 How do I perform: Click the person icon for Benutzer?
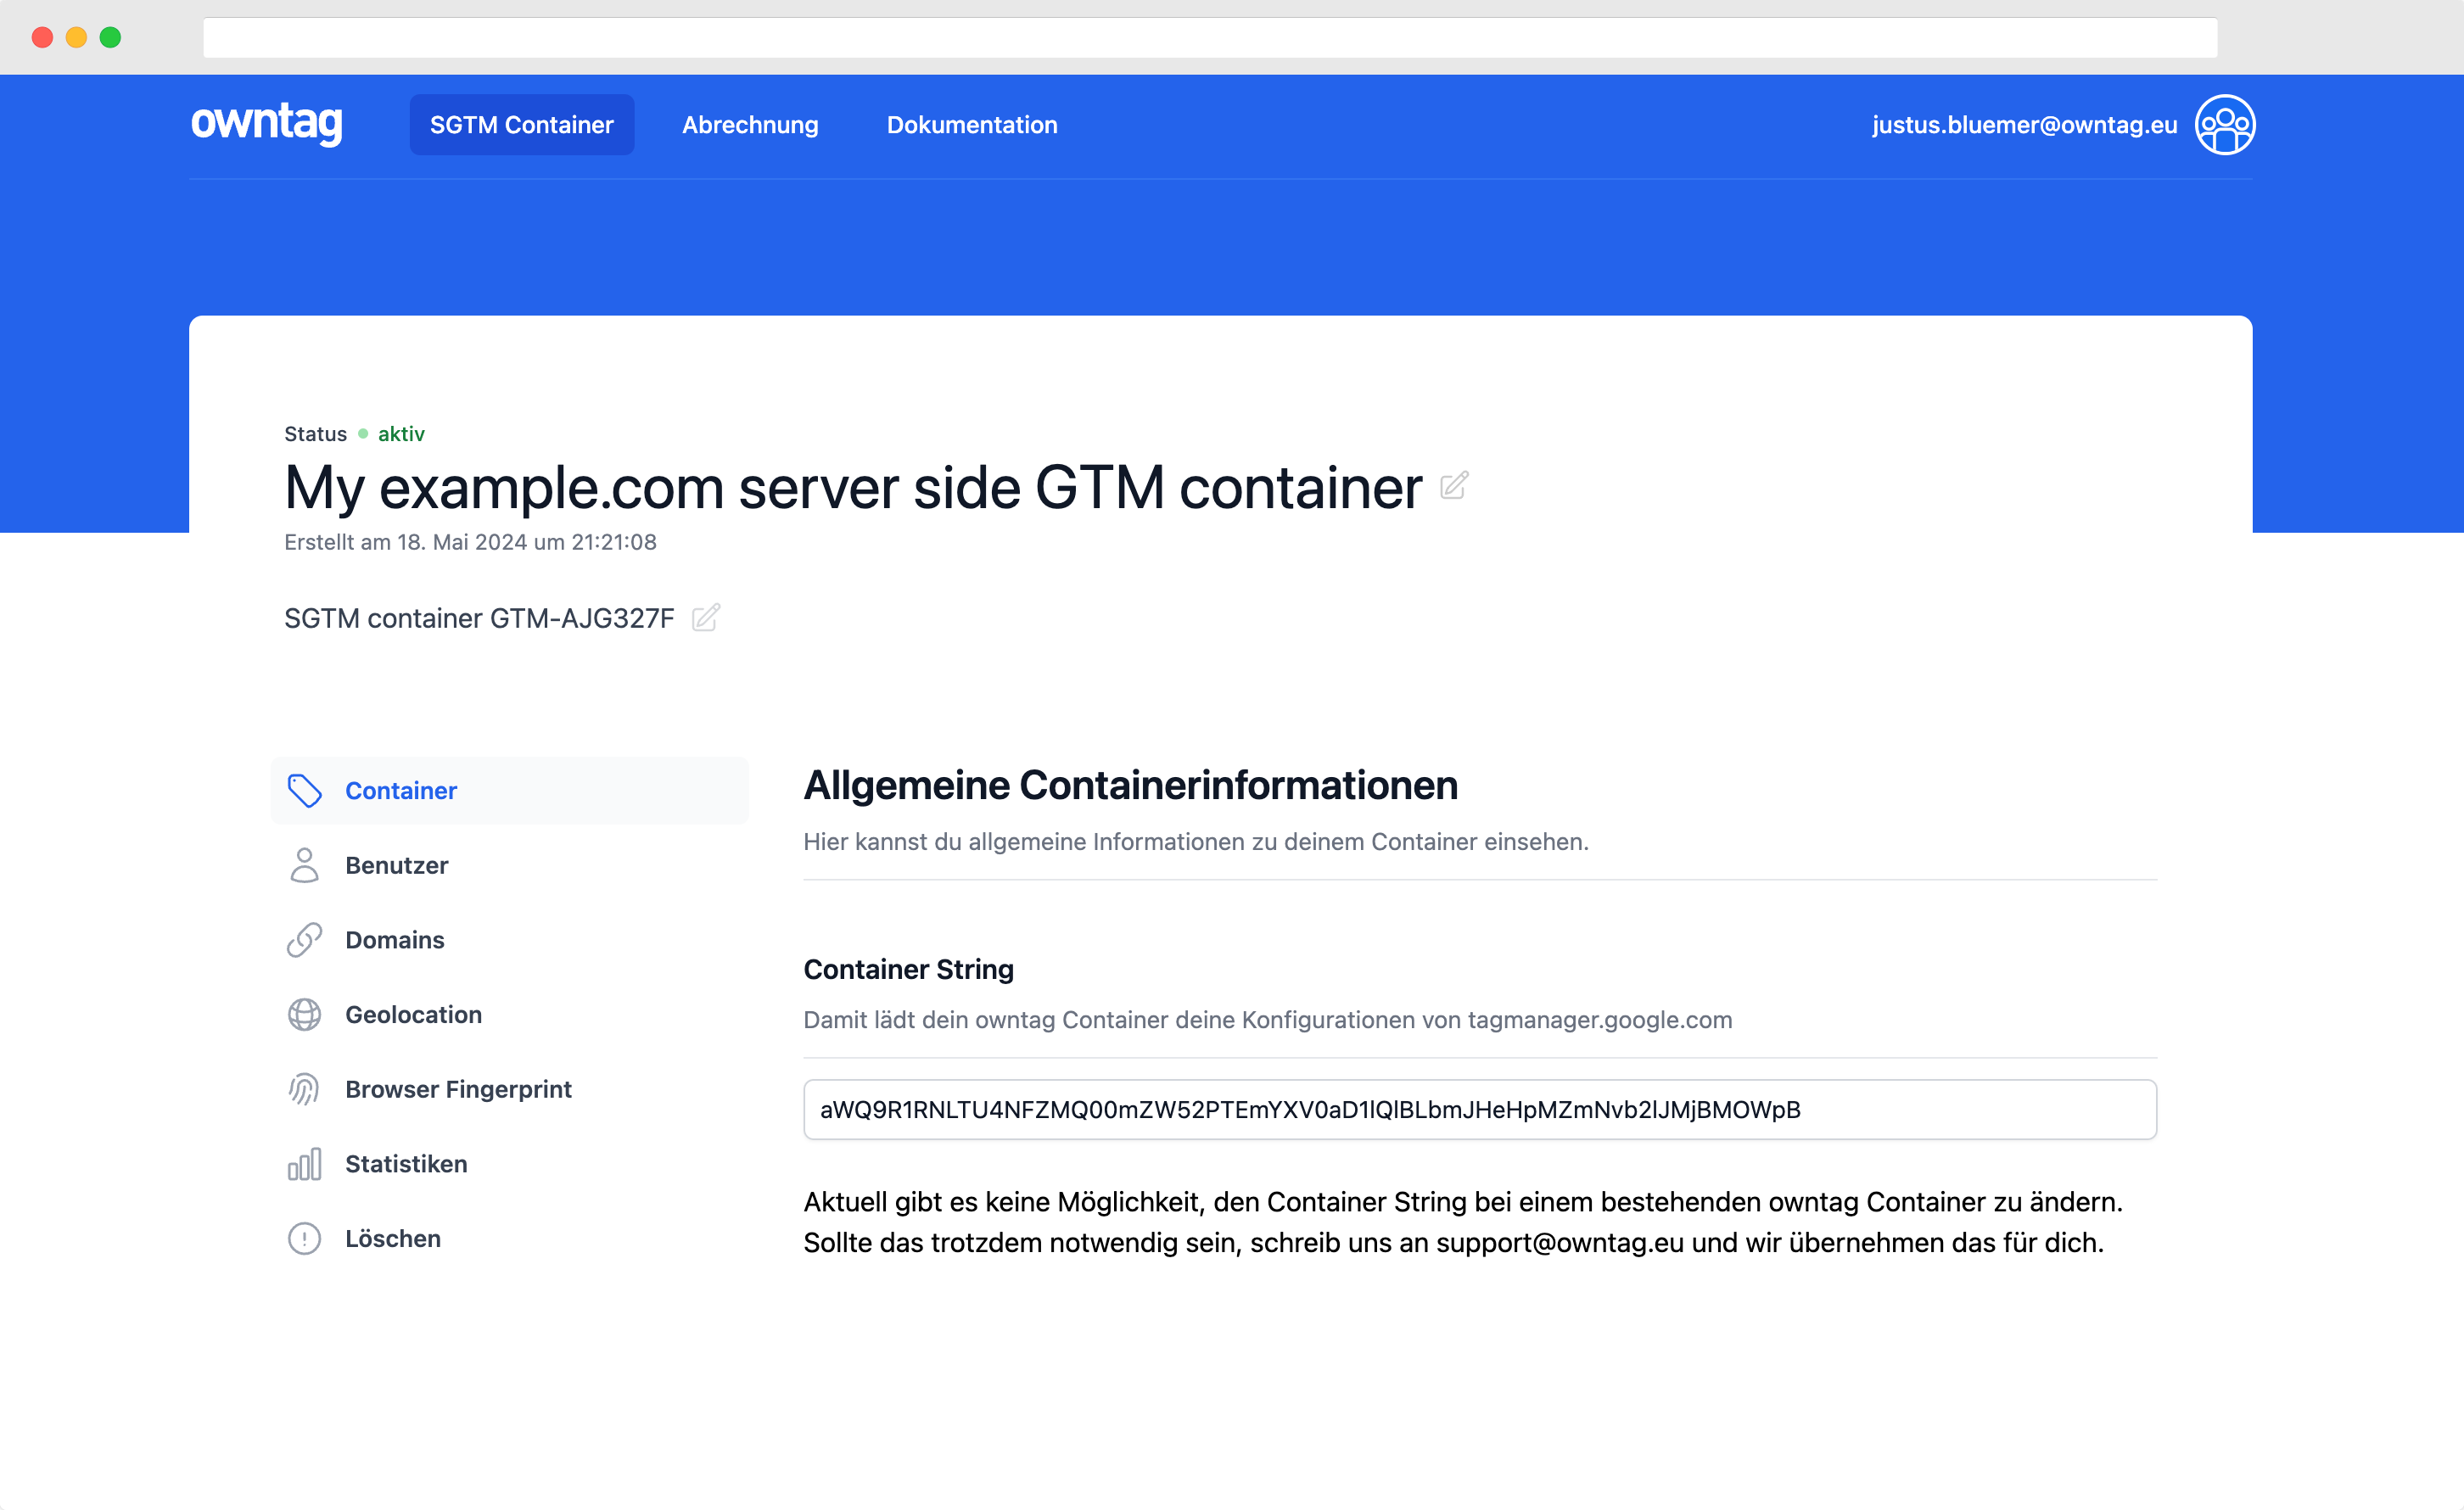coord(304,866)
